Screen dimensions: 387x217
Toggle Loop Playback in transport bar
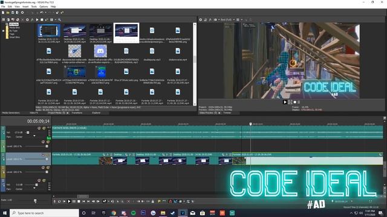[x=59, y=201]
